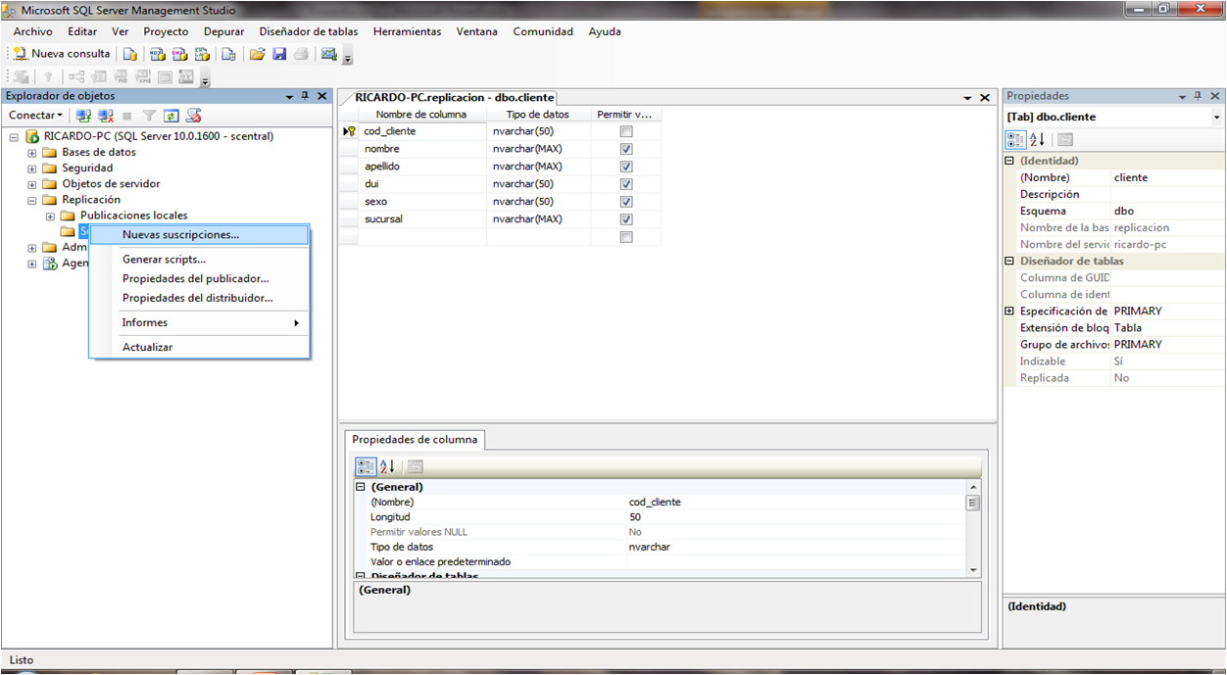Screen dimensions: 1227x675
Task: Switch to the Propiedades de columna tab
Action: (415, 440)
